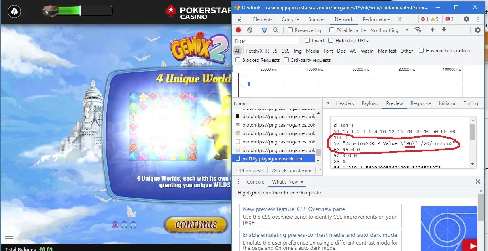Filter requests by CSS type

click(285, 51)
